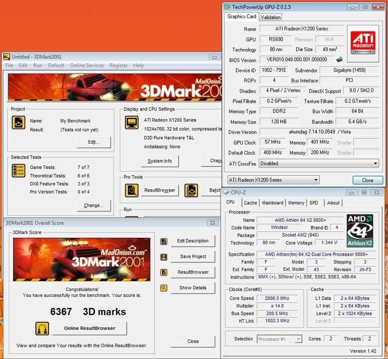Open the Online Services menu

pos(87,65)
